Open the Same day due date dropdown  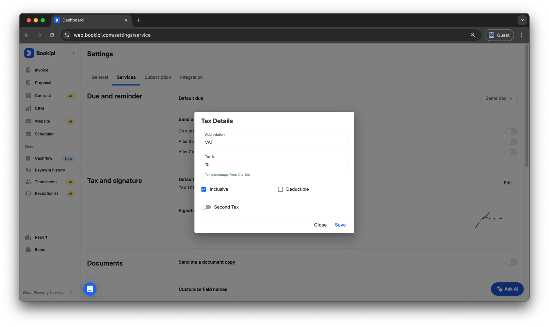pos(499,98)
